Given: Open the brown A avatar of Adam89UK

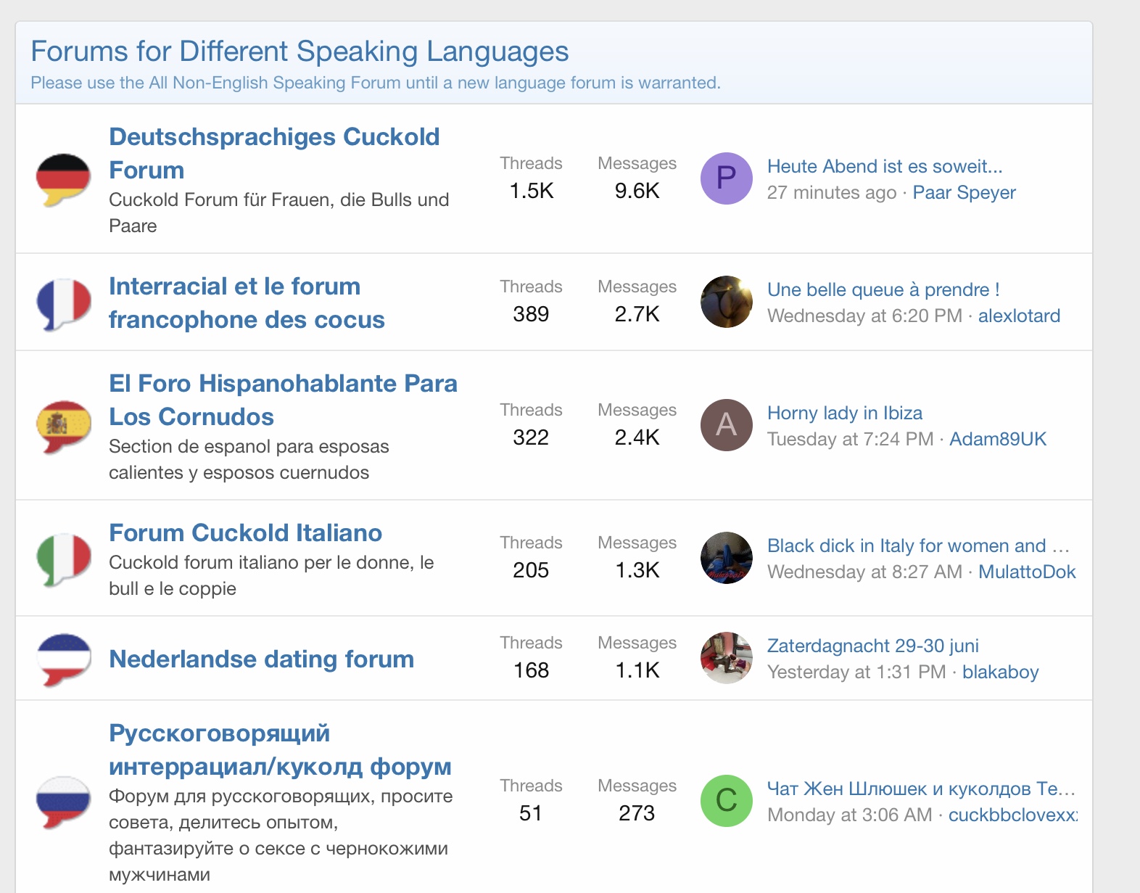Looking at the screenshot, I should point(726,425).
